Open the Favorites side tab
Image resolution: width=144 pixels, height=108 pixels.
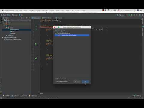1,90
